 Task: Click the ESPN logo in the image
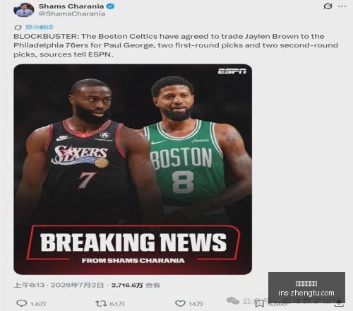[232, 71]
